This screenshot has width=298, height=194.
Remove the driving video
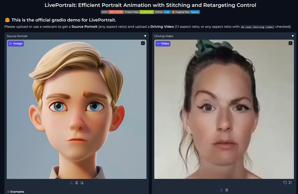coord(291,43)
